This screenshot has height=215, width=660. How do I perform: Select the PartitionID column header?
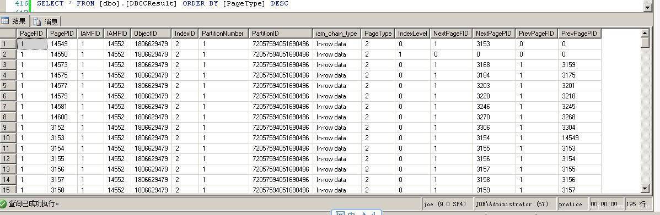pyautogui.click(x=281, y=34)
